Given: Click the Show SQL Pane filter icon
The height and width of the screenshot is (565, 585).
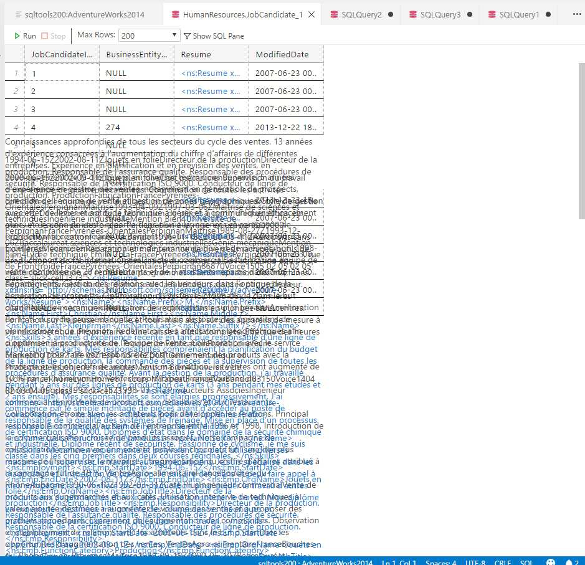Looking at the screenshot, I should [188, 36].
